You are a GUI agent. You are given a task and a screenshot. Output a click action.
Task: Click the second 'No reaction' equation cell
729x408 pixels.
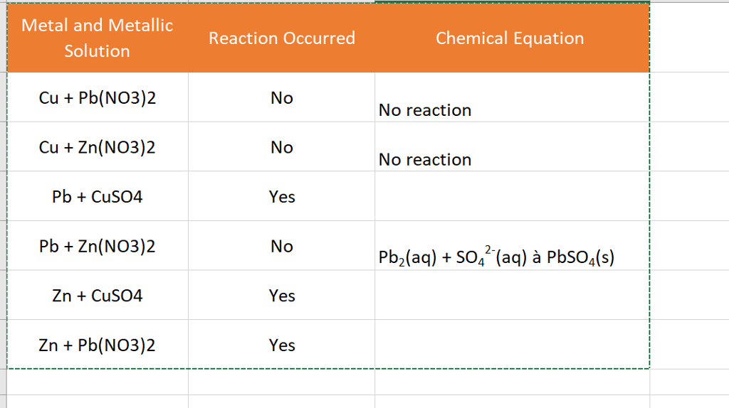pyautogui.click(x=513, y=146)
